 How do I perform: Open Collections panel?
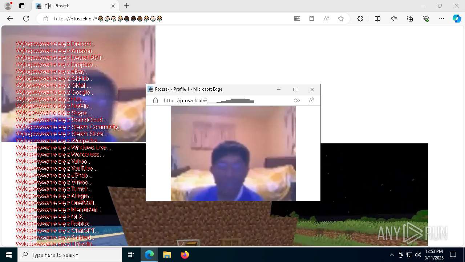[x=410, y=19]
